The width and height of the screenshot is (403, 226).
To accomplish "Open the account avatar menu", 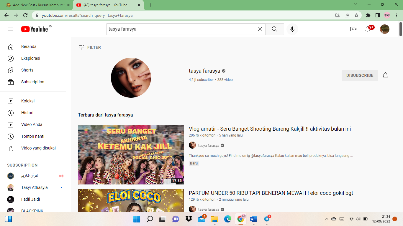I will [x=385, y=29].
